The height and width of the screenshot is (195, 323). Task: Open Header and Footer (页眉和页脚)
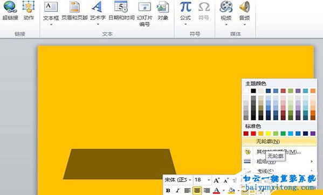[x=74, y=10]
